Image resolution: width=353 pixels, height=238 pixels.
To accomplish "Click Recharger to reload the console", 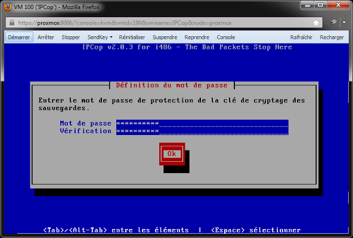I will [x=332, y=37].
